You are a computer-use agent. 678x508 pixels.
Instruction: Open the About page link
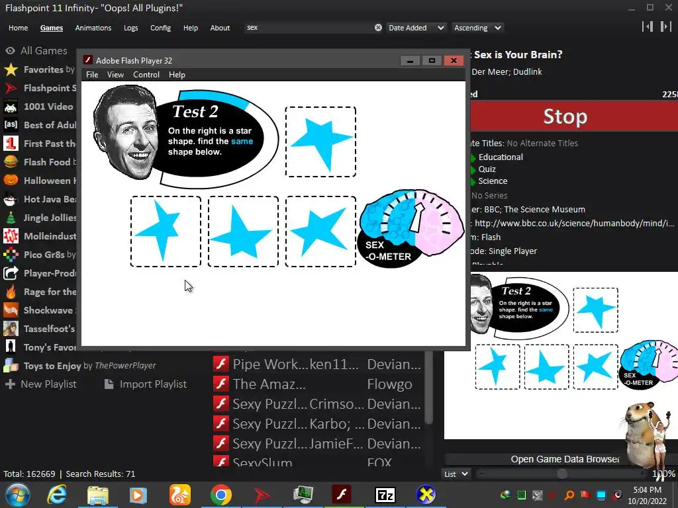click(x=220, y=28)
